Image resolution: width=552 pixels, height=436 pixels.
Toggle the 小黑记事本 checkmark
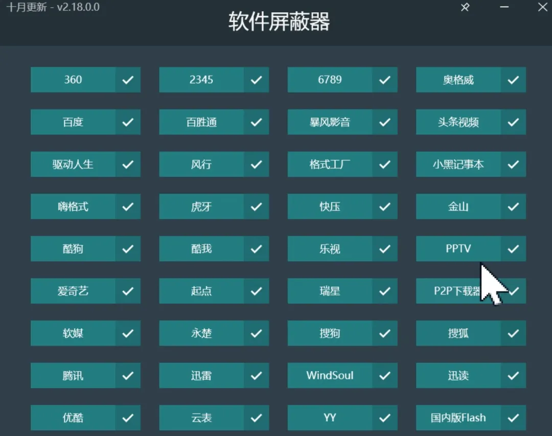pos(513,165)
